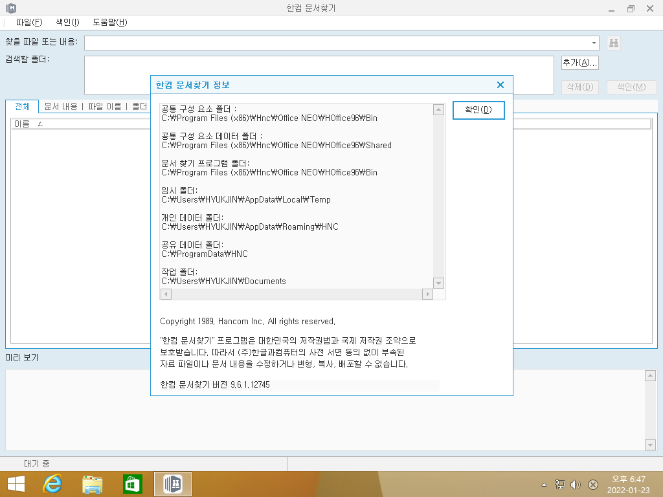This screenshot has height=497, width=663.
Task: Click the 미리 보기 label
Action: click(x=21, y=357)
